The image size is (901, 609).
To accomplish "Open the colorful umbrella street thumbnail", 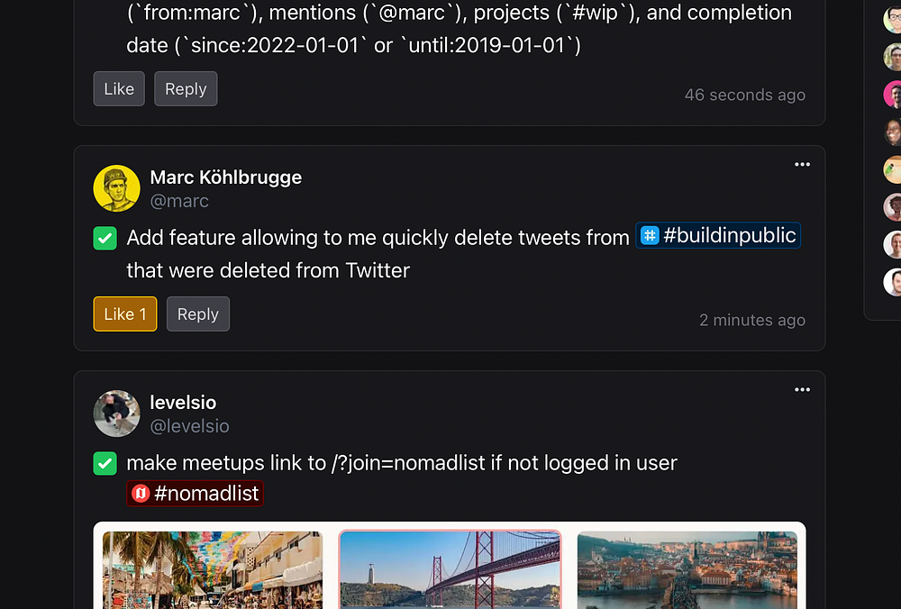I will coord(213,569).
